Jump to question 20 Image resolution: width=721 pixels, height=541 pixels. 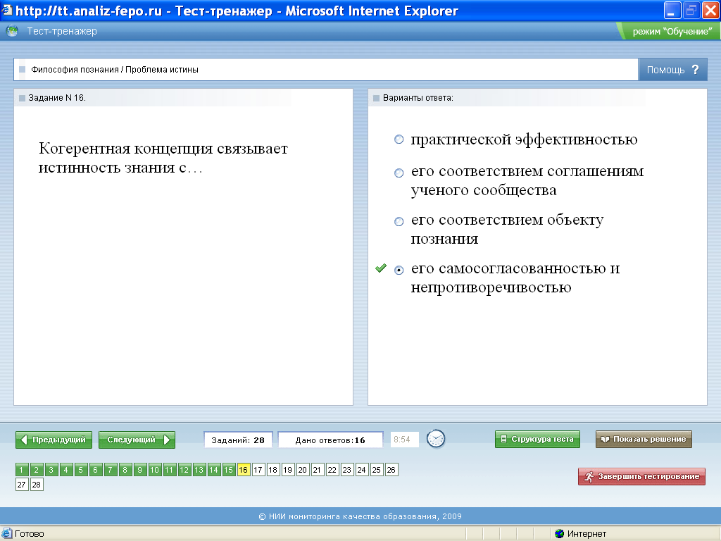pyautogui.click(x=303, y=470)
